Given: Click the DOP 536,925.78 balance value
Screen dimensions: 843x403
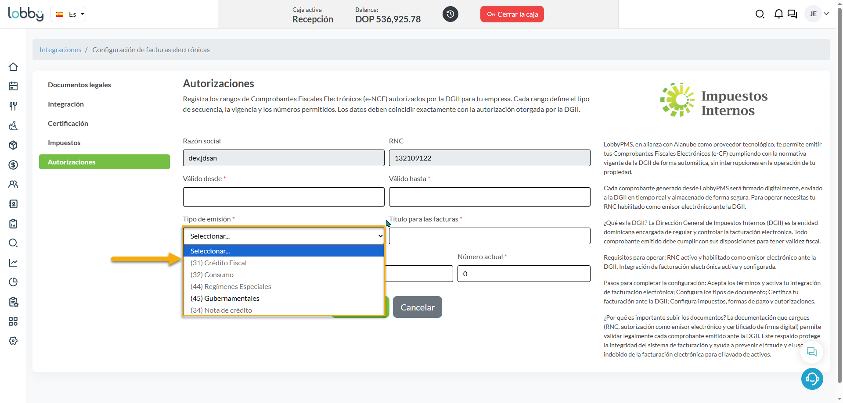Looking at the screenshot, I should [x=388, y=19].
